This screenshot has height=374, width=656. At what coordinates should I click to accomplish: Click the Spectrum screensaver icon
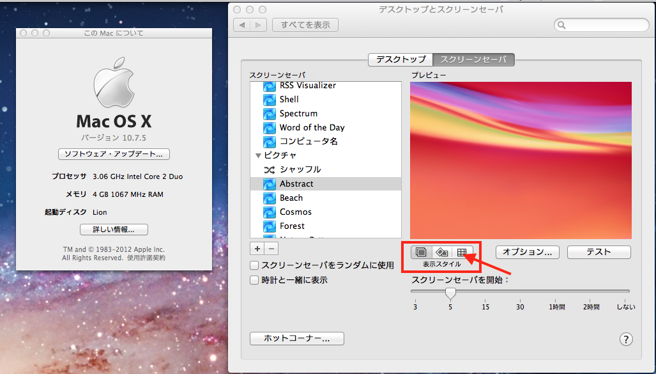pyautogui.click(x=270, y=114)
